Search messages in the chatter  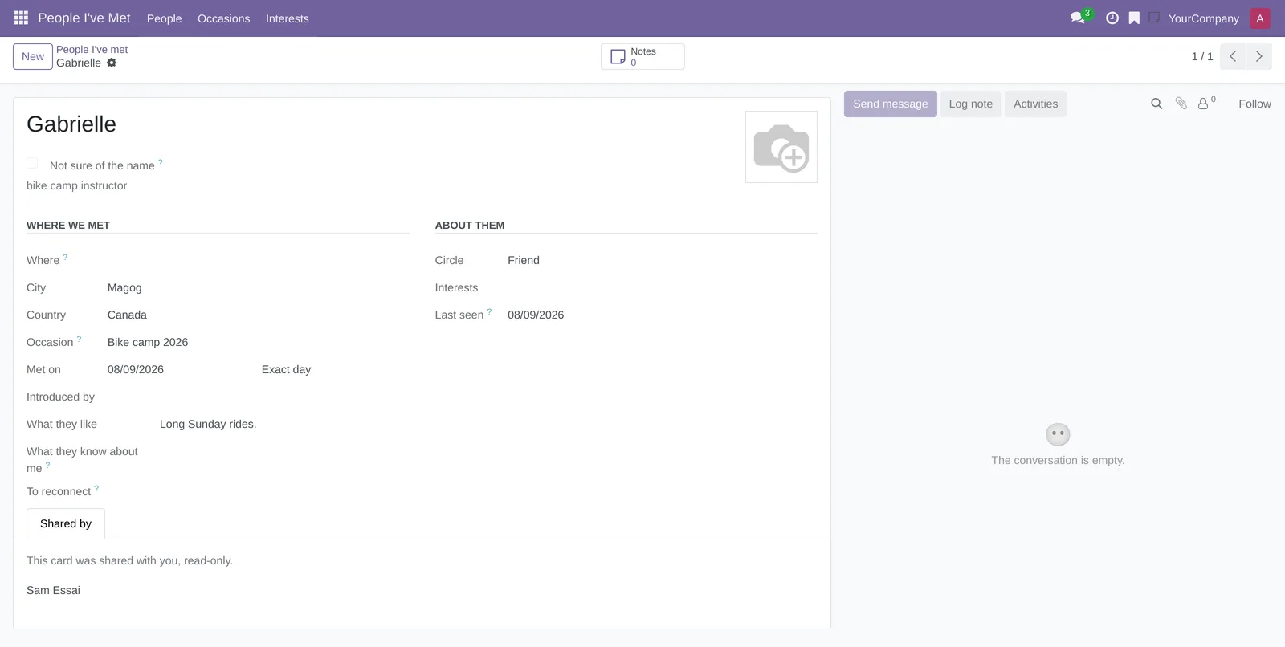click(1156, 104)
